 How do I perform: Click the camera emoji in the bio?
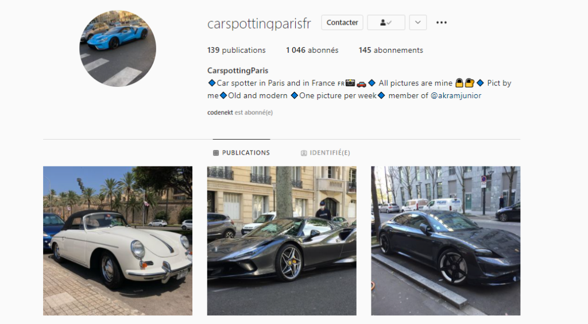(350, 83)
